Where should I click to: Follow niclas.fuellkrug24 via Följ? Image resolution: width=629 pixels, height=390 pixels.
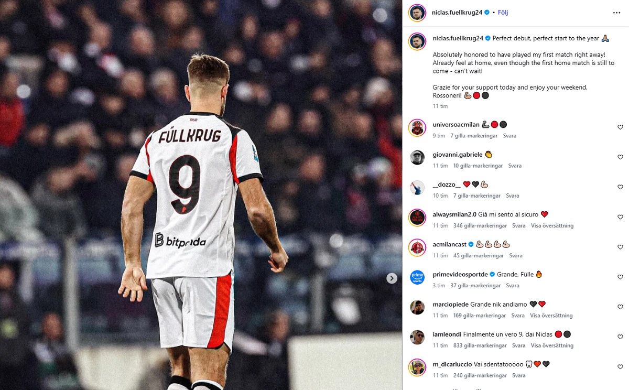pyautogui.click(x=503, y=13)
